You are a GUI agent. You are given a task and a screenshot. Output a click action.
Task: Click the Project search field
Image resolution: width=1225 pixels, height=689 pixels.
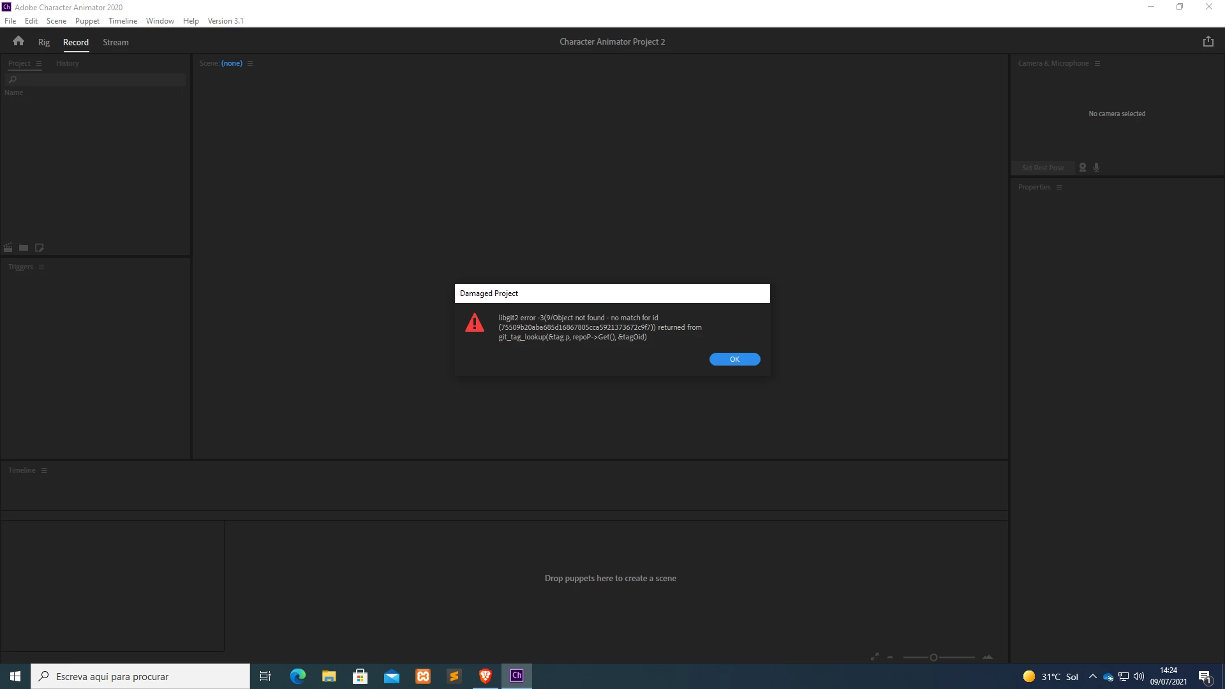96,80
